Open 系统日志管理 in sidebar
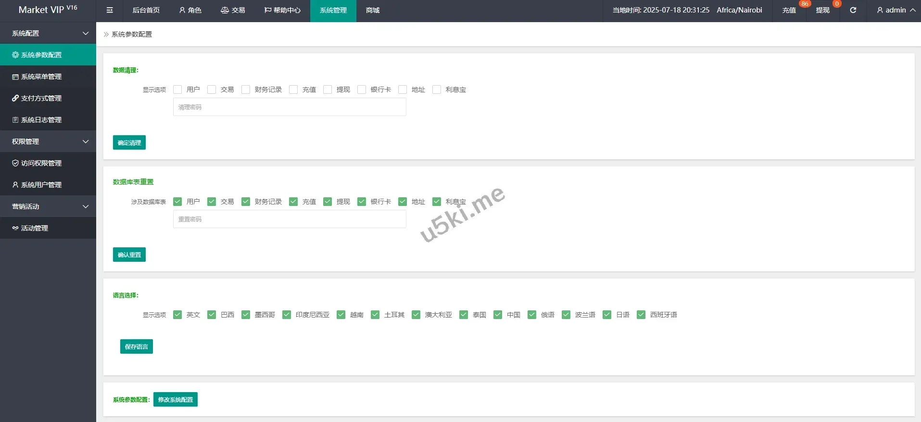Image resolution: width=921 pixels, height=422 pixels. tap(41, 120)
